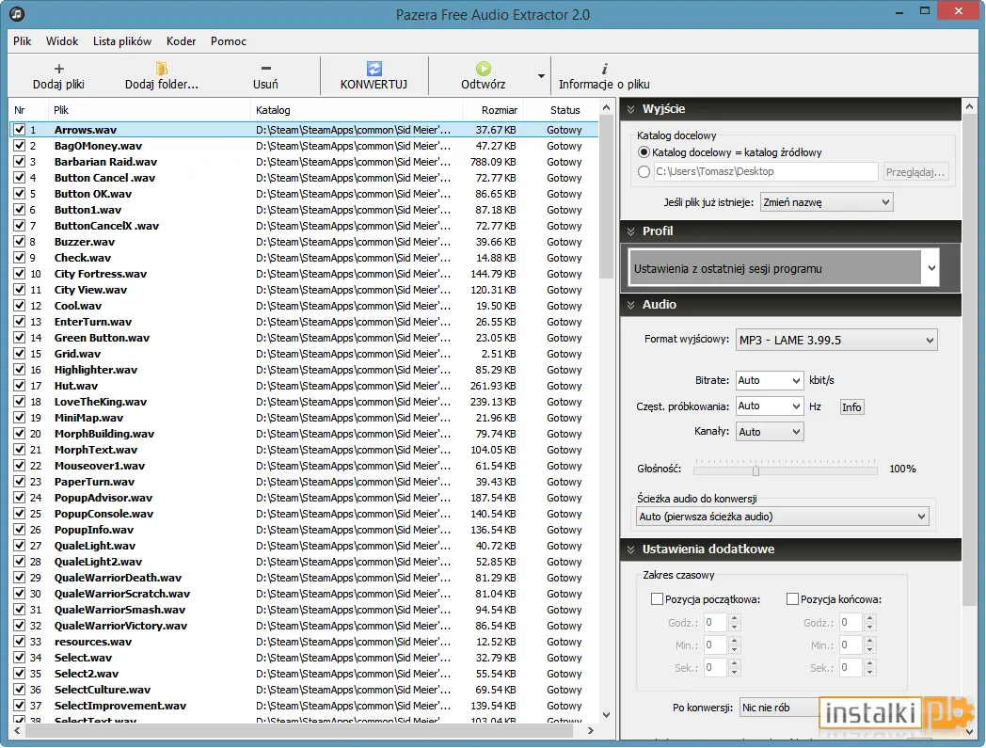Click the output folder path field

[x=765, y=171]
